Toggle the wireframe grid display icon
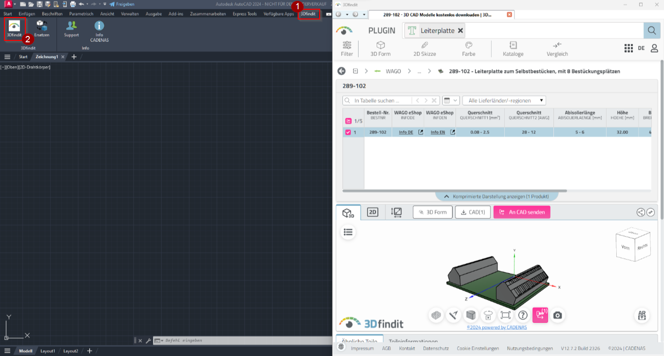This screenshot has height=356, width=664. click(436, 315)
